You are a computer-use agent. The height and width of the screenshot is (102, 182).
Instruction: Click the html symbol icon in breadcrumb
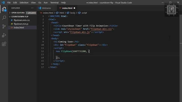(x=57, y=13)
